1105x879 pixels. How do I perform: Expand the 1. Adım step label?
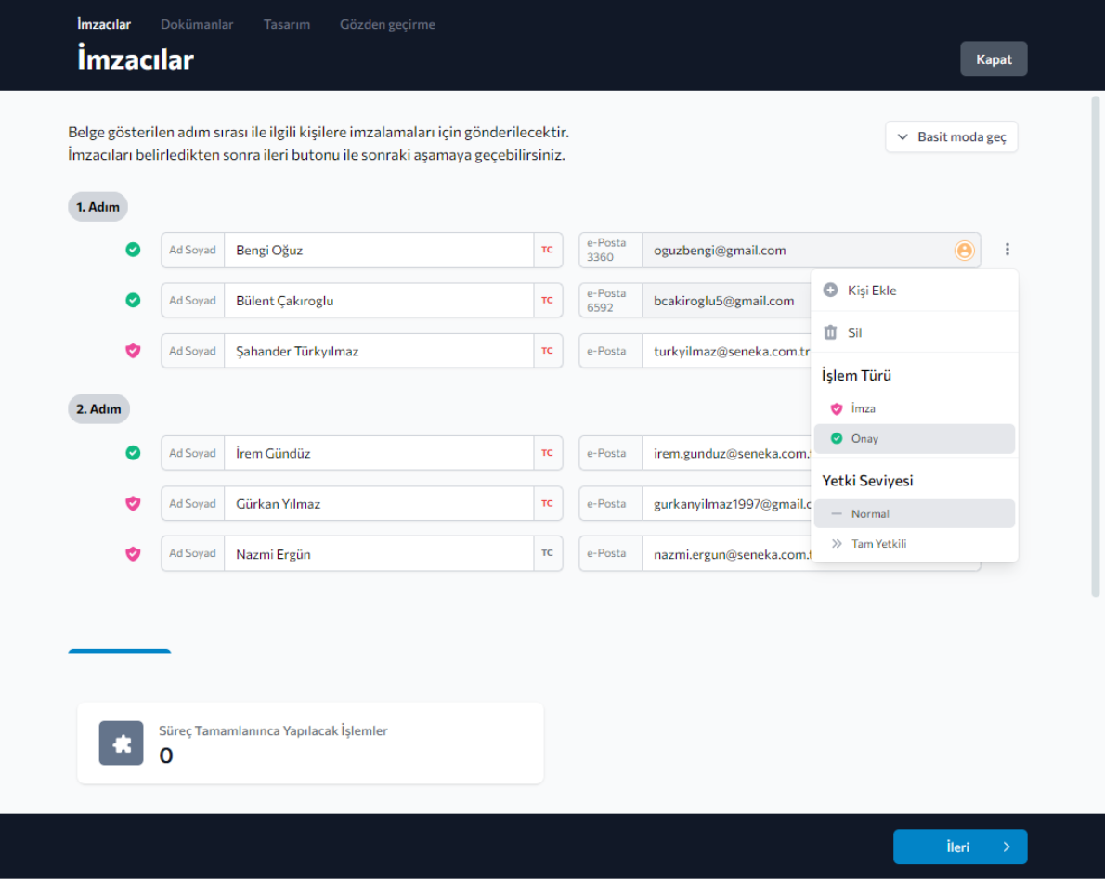(97, 207)
